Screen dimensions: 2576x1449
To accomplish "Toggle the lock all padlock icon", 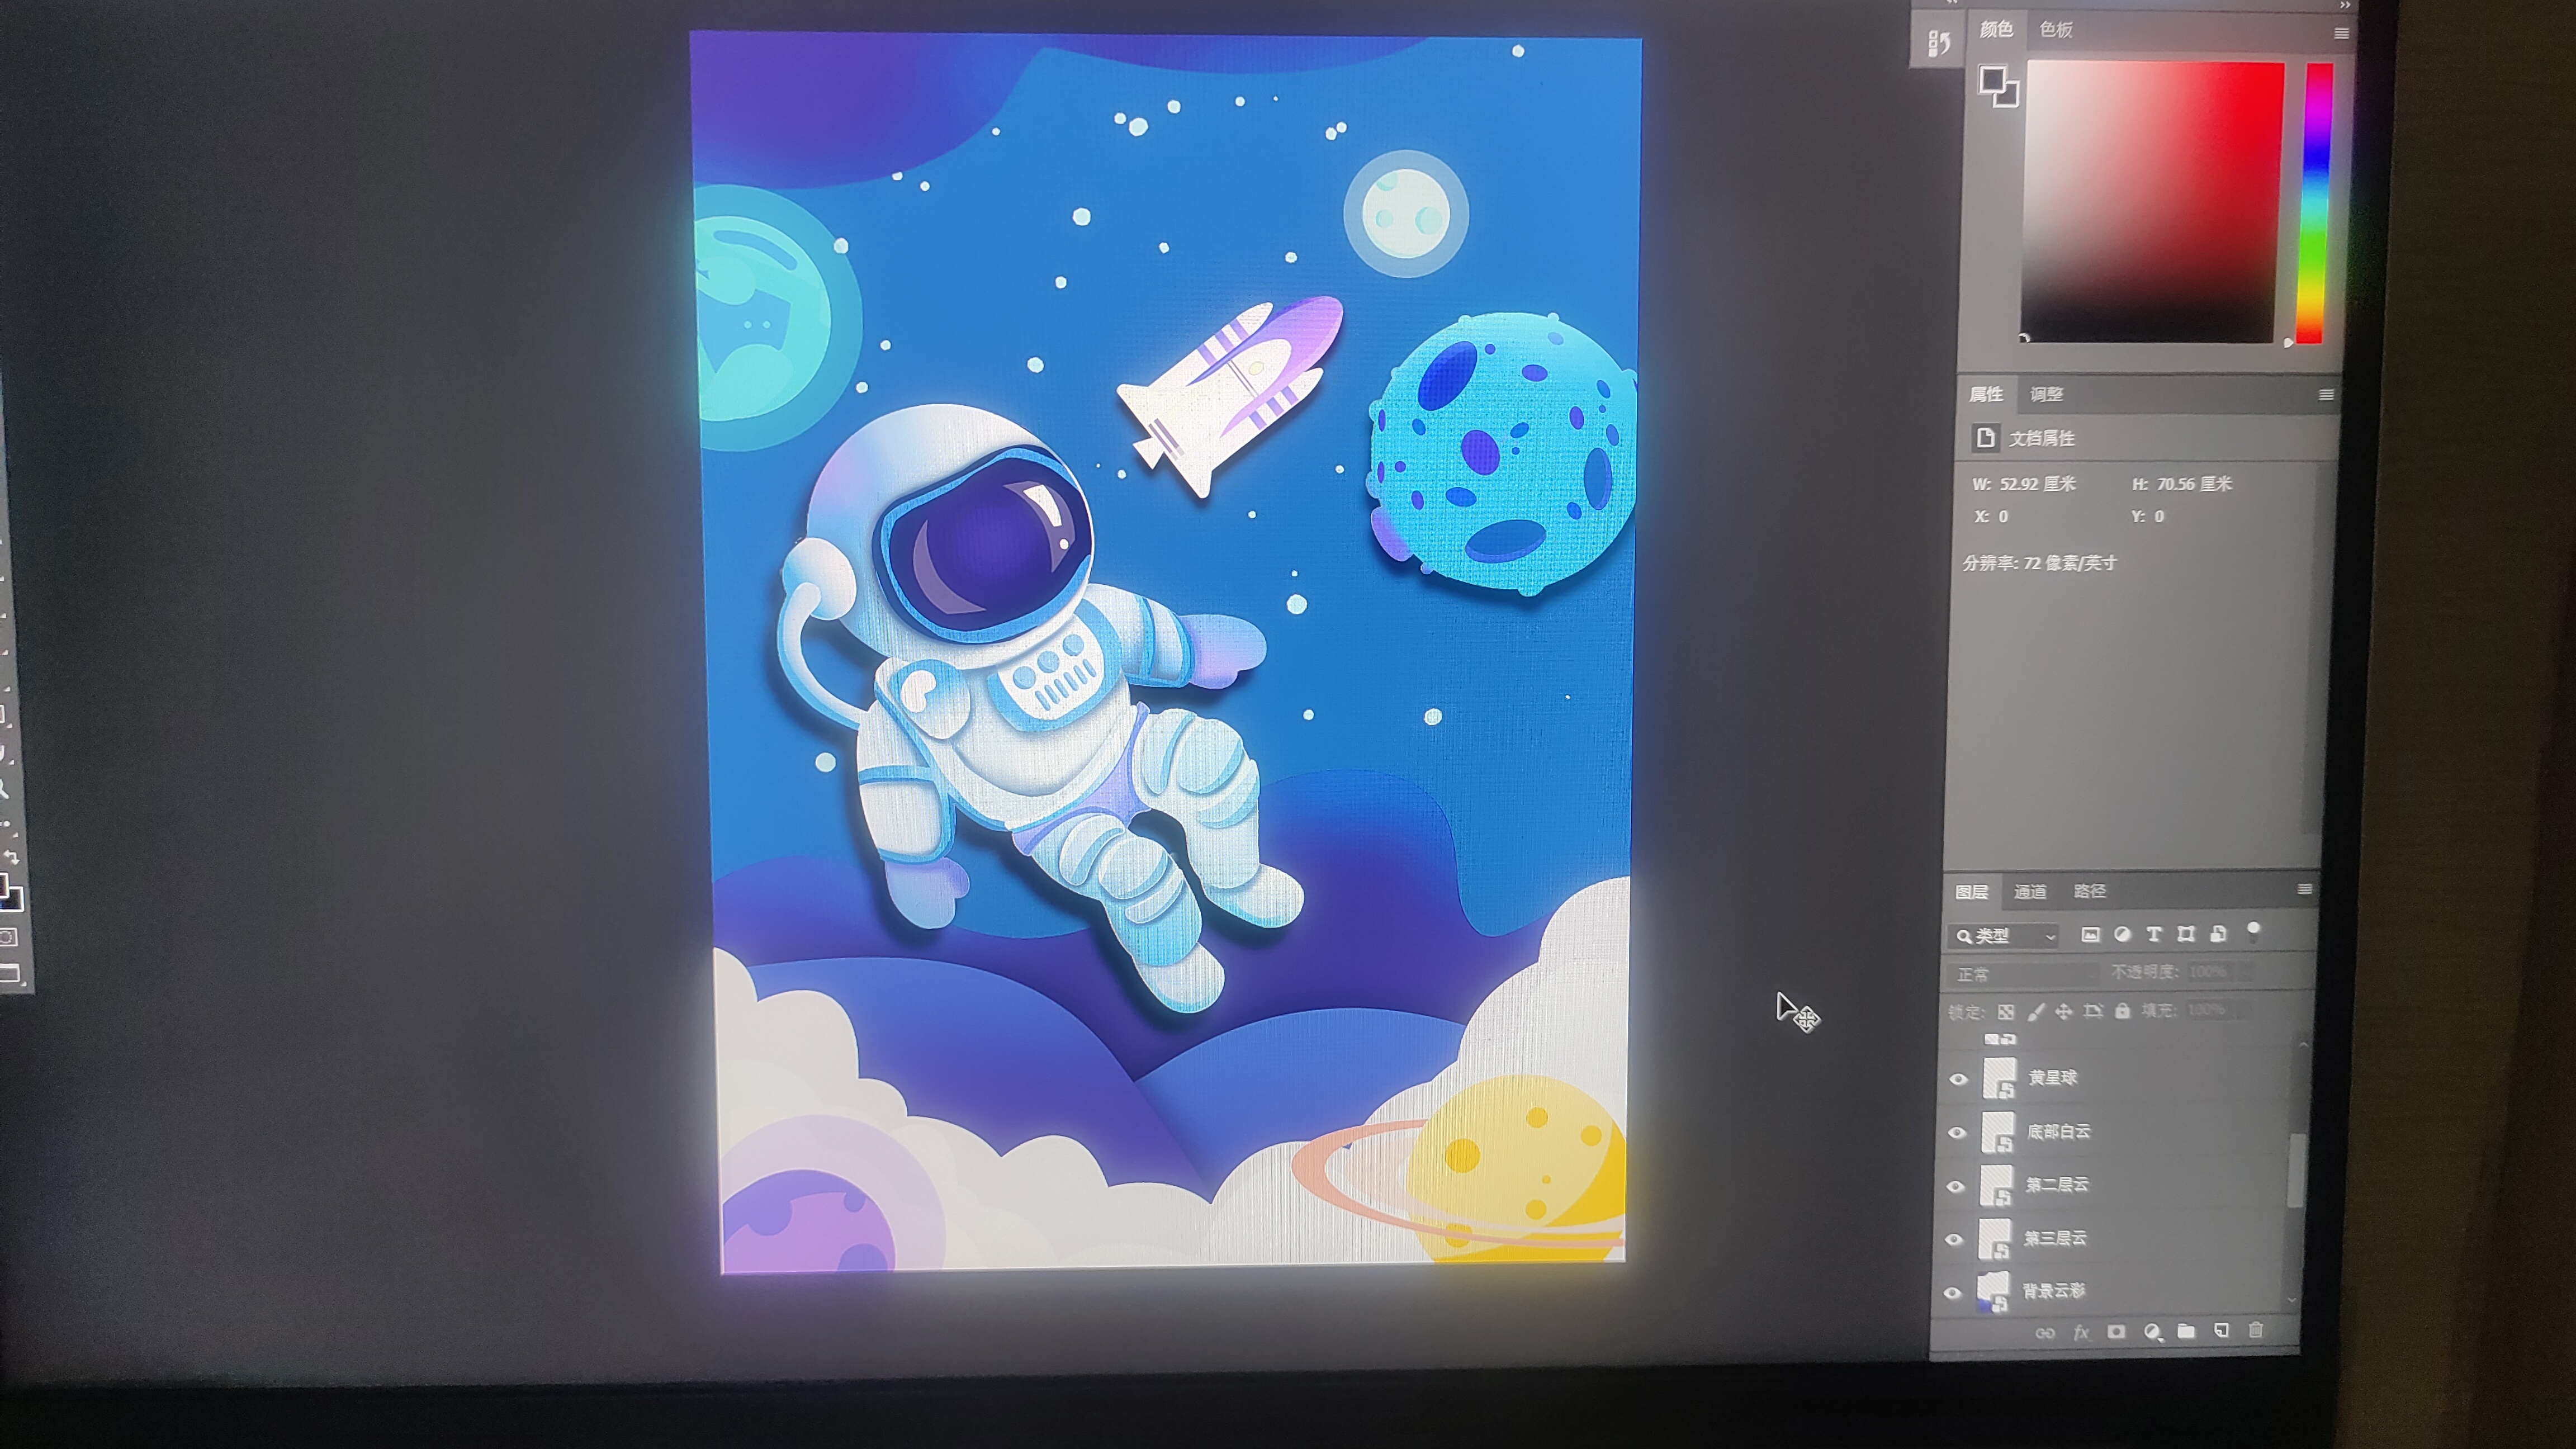I will (2122, 1010).
